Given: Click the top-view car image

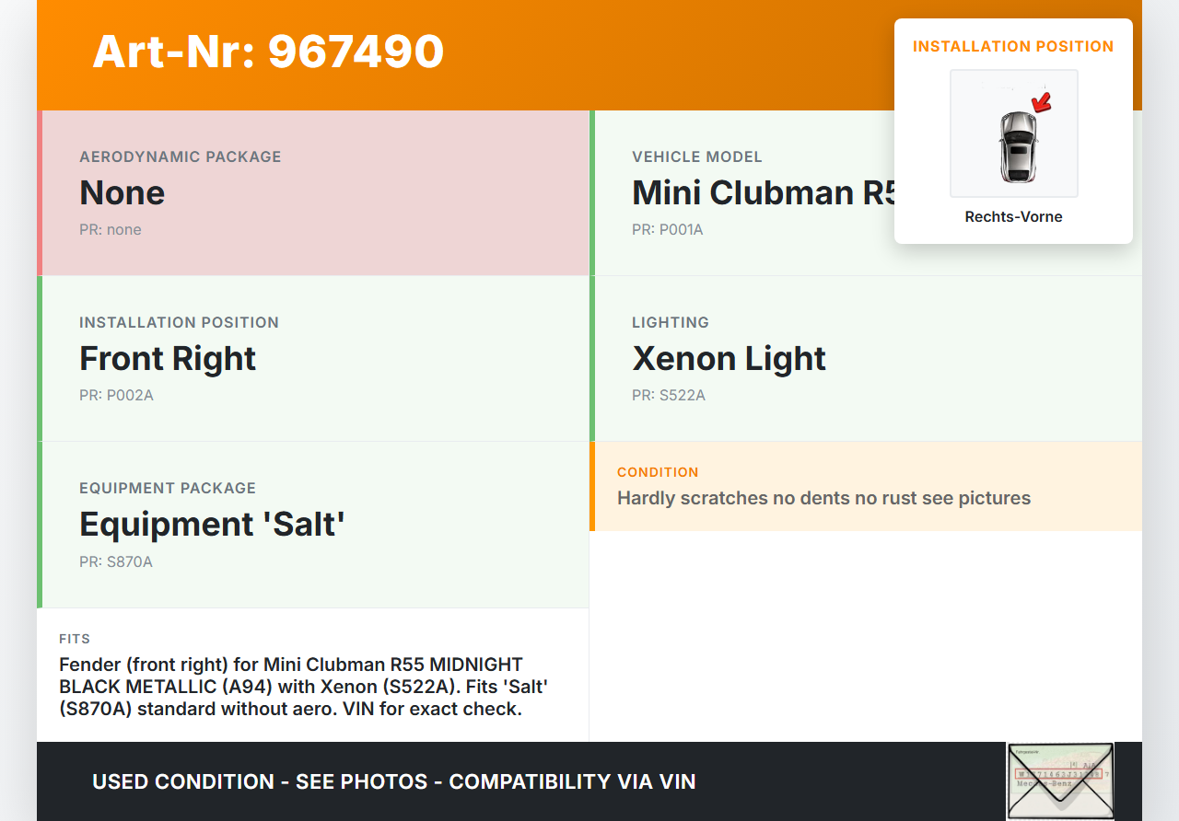Looking at the screenshot, I should pos(1017,146).
